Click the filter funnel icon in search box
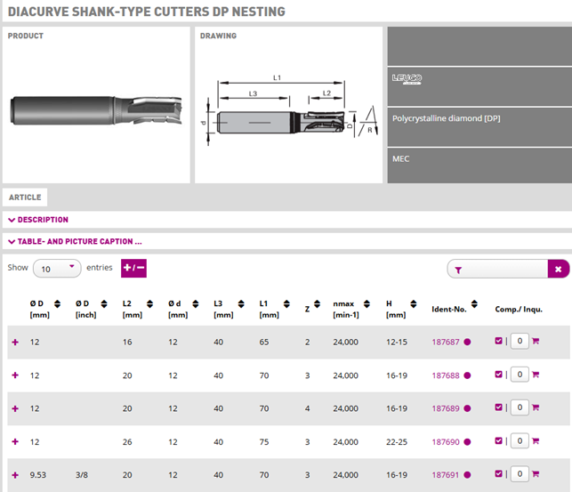 (458, 269)
